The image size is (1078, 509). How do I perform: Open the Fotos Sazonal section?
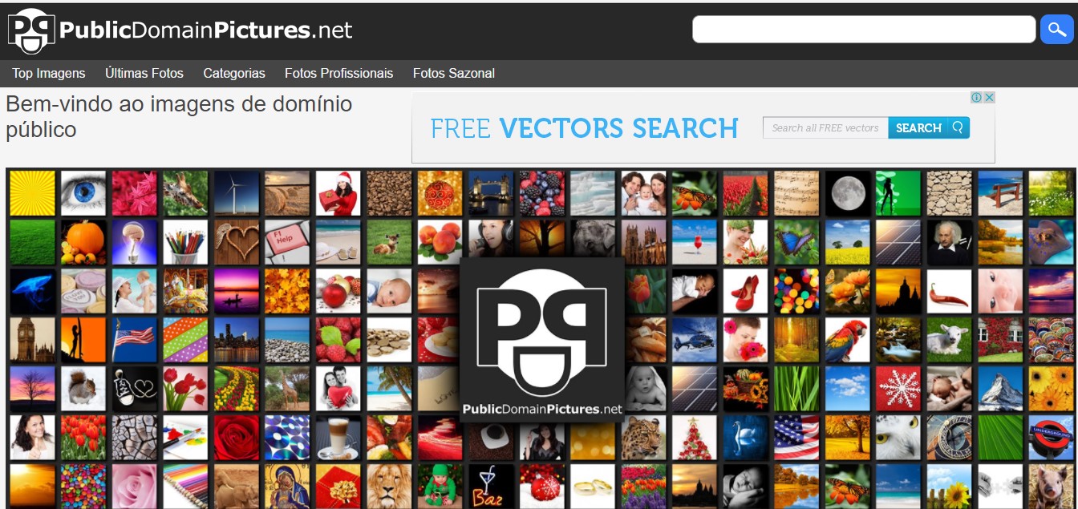[454, 73]
